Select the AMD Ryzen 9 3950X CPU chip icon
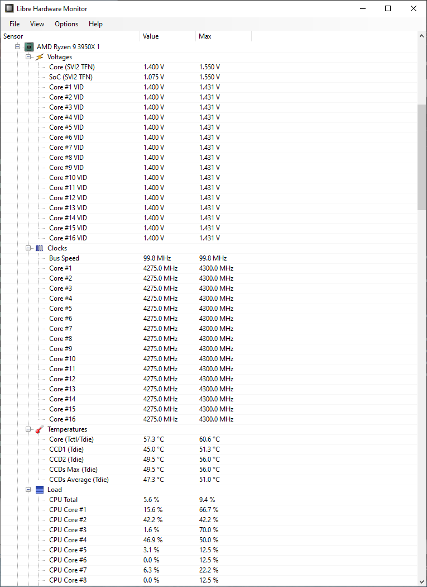 (29, 47)
